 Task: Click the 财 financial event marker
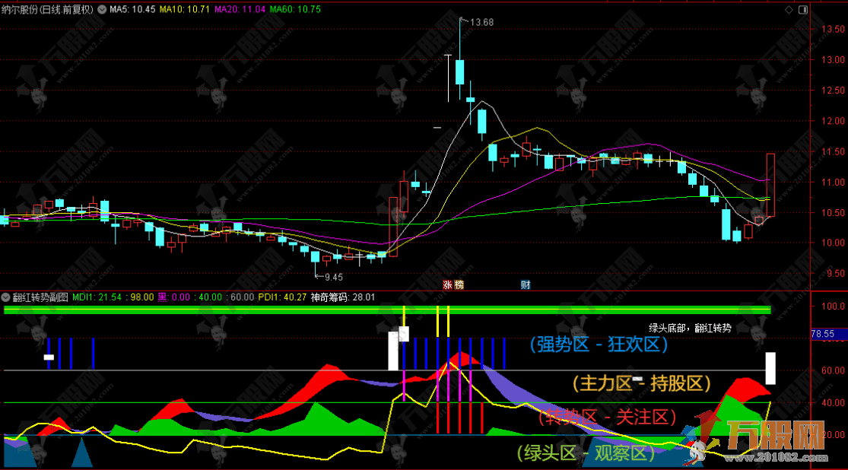[526, 285]
